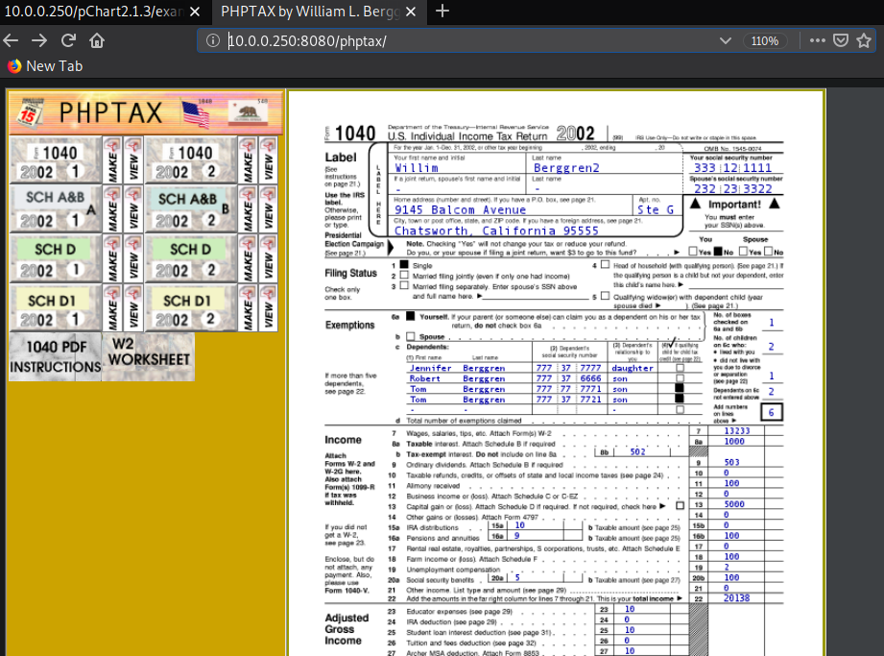This screenshot has width=884, height=656.
Task: Open the 1040 PDF Instructions link
Action: click(x=55, y=357)
